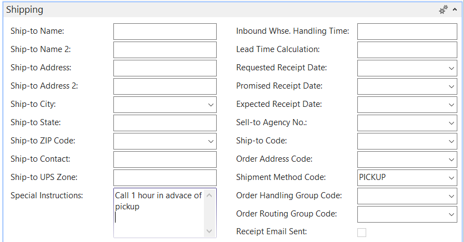Click the 'Sell-to Agency No.:' label
464x242 pixels.
coord(271,122)
